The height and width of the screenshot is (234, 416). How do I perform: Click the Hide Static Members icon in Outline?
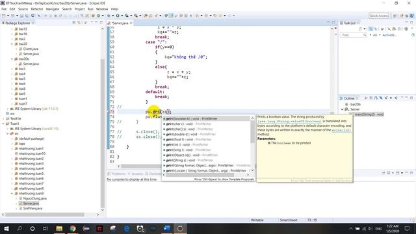point(386,98)
